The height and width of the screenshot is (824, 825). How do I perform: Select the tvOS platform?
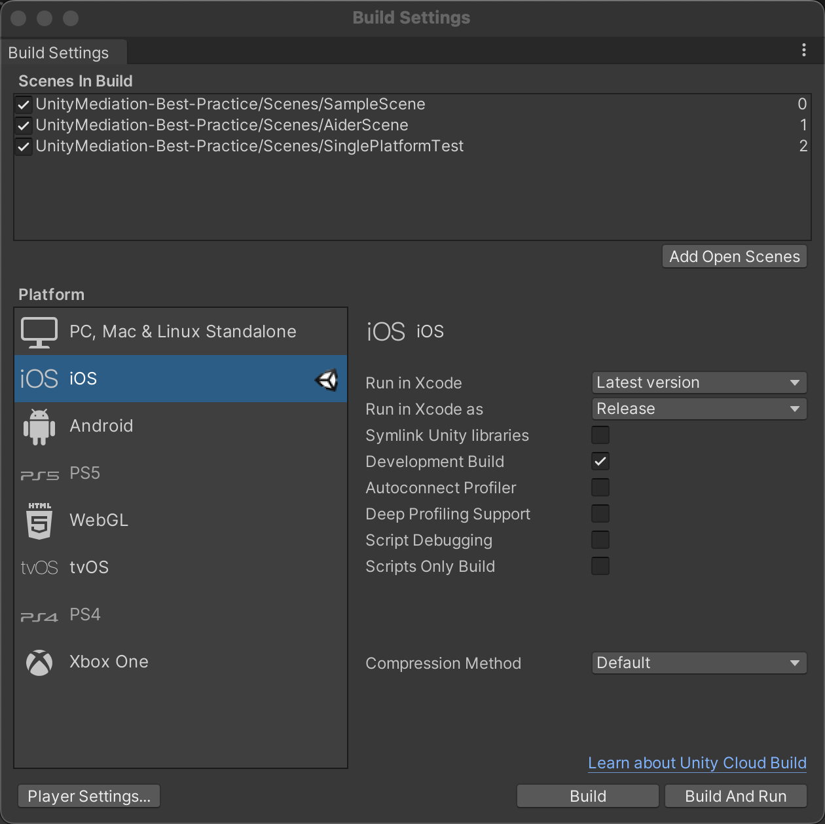181,567
